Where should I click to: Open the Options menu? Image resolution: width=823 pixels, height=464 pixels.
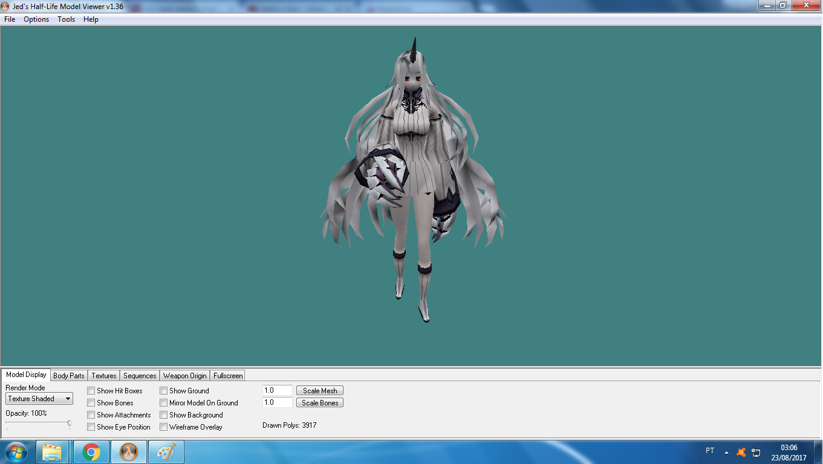click(36, 19)
